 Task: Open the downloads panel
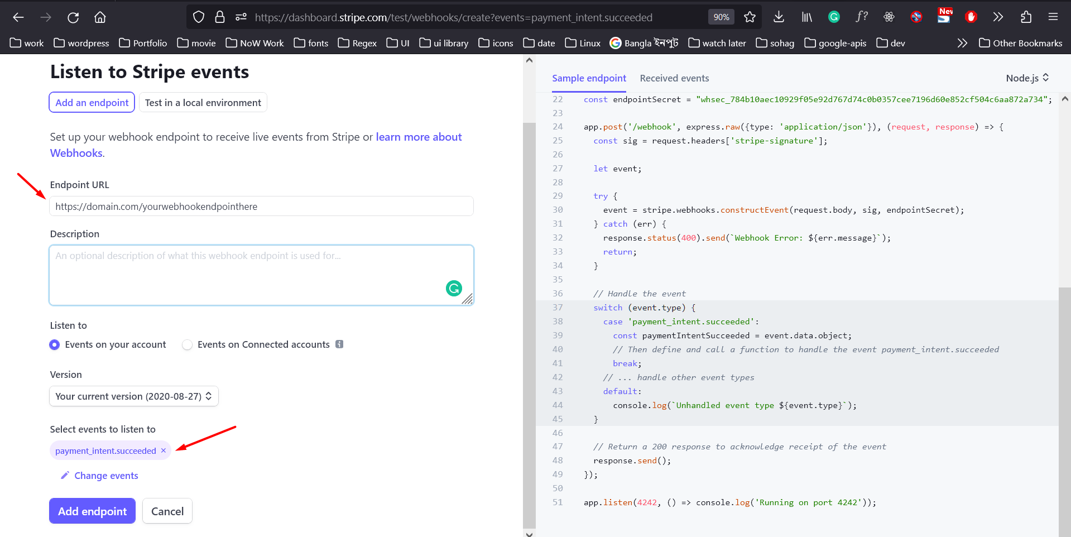coord(779,17)
